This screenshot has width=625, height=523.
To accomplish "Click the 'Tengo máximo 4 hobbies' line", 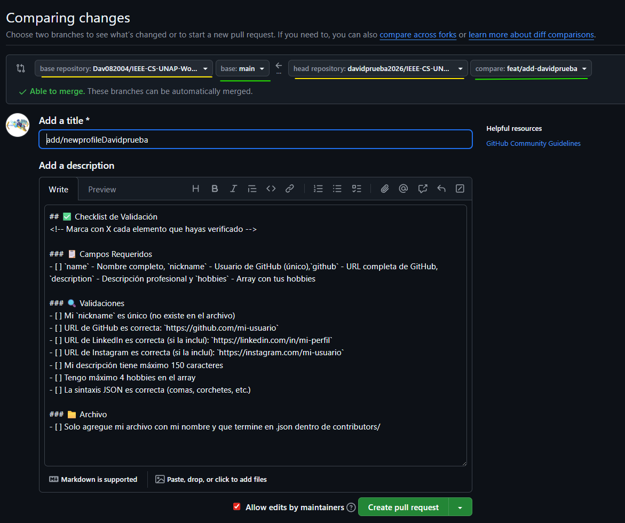I will (x=123, y=377).
